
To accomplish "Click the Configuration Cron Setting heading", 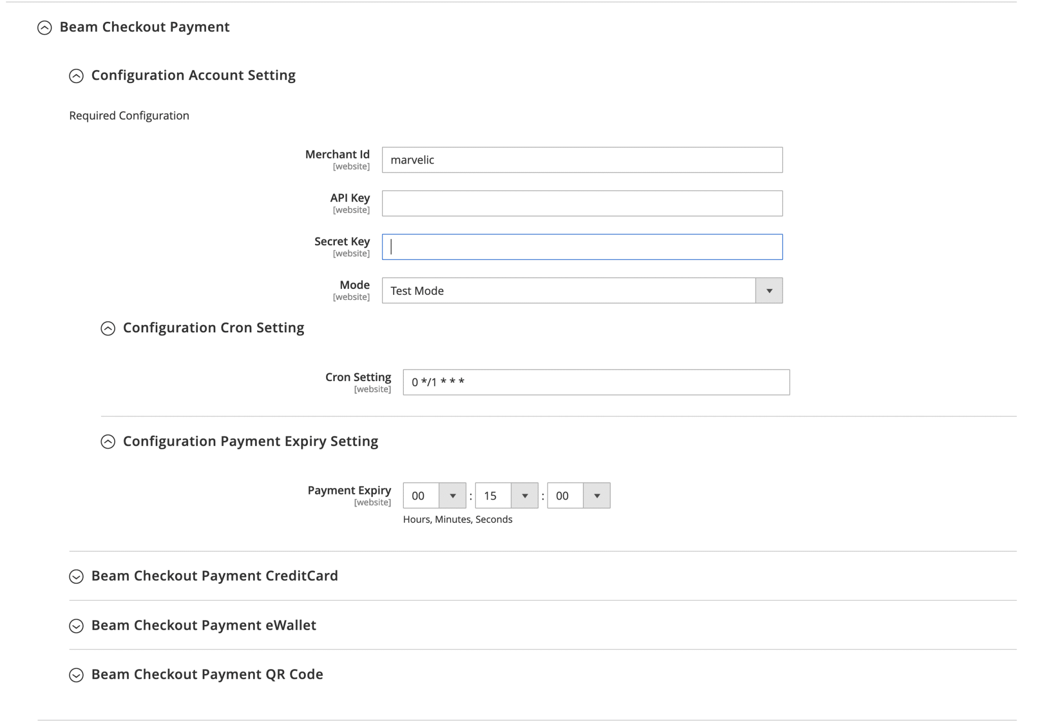I will click(x=214, y=328).
